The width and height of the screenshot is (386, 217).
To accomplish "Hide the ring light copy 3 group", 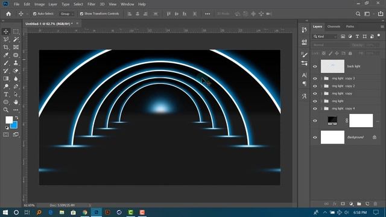I will (315, 78).
